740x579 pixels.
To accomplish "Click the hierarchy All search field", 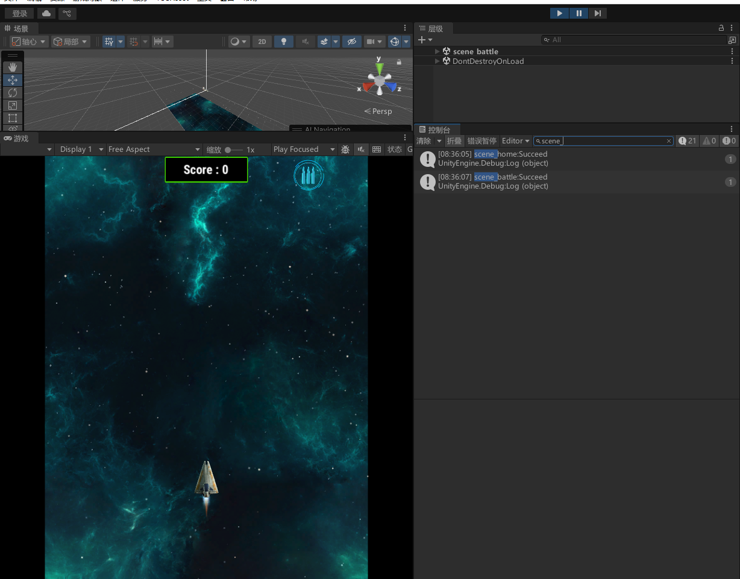I will (634, 40).
